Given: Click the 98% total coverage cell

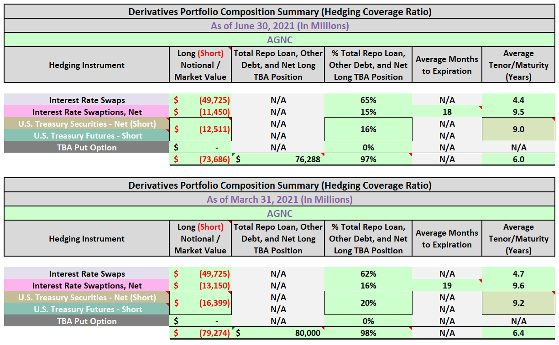Looking at the screenshot, I should pyautogui.click(x=368, y=333).
